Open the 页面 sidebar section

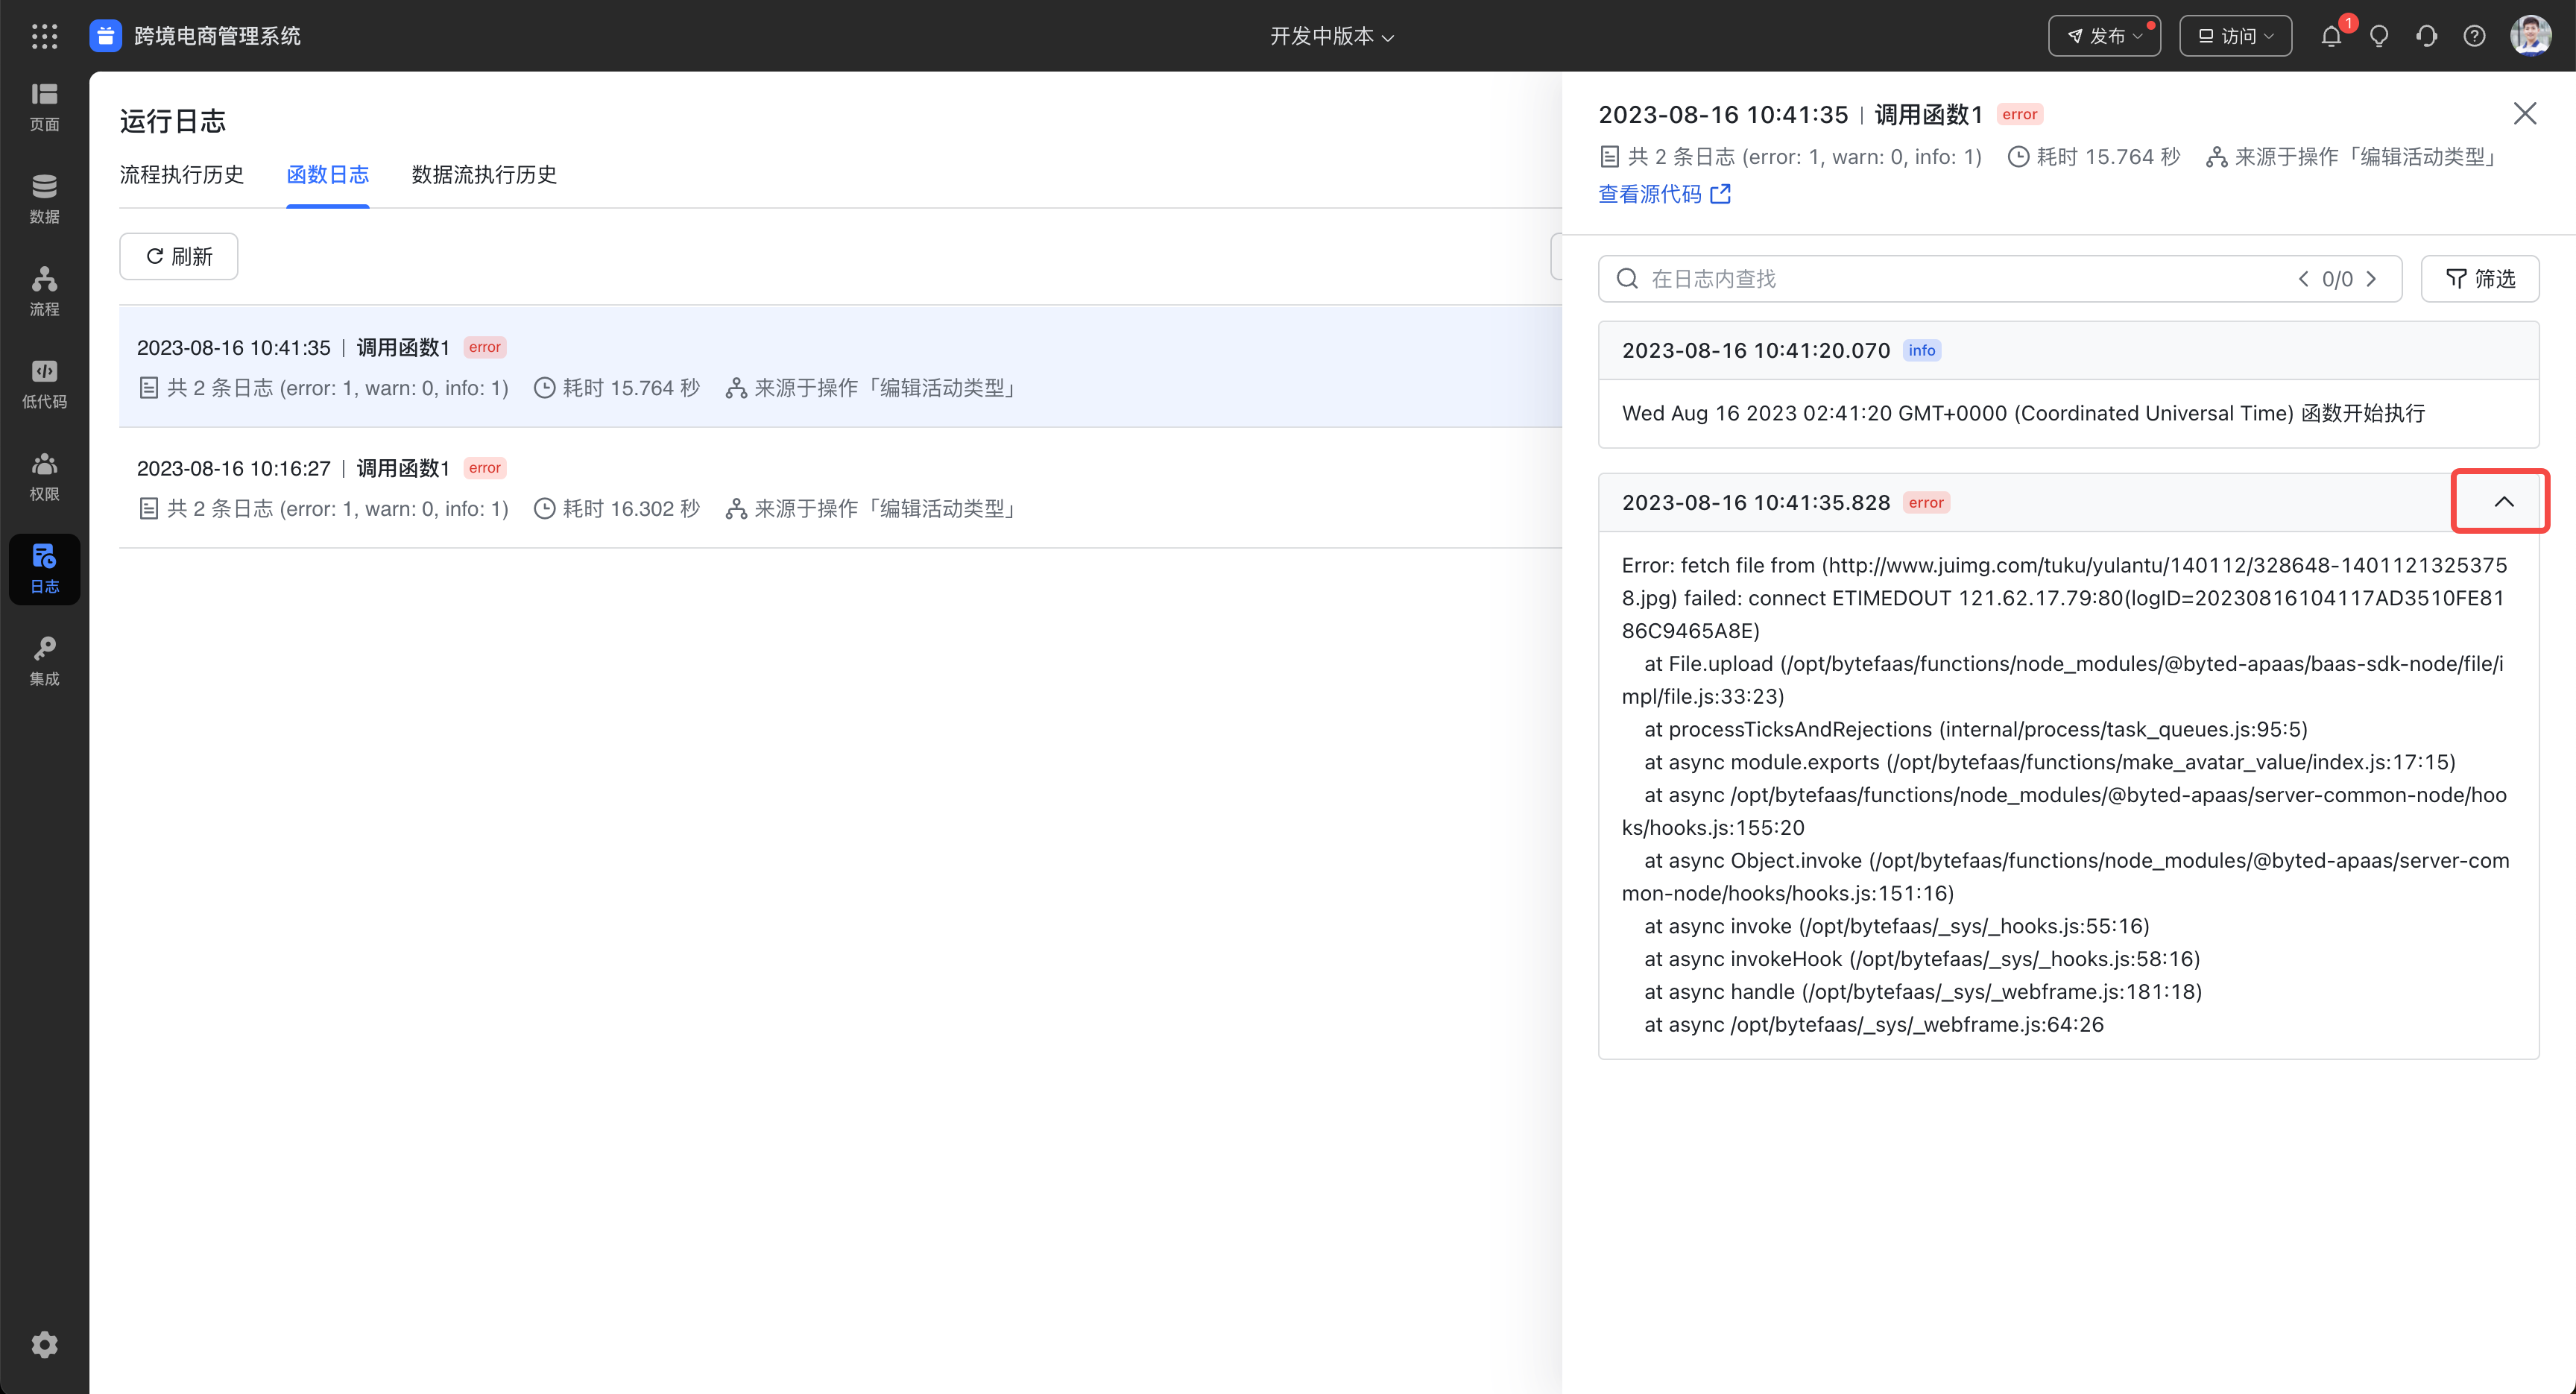tap(44, 107)
